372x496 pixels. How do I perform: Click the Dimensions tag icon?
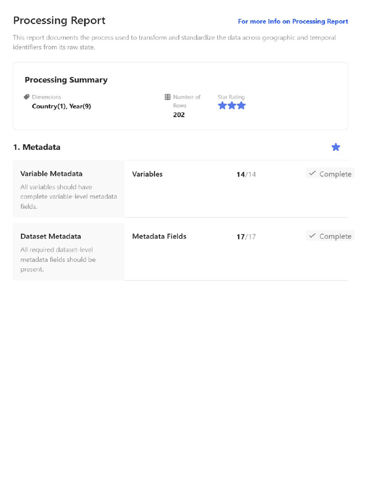(27, 97)
